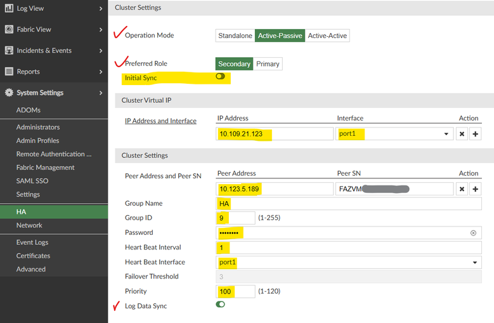Click the Log View chart icon
494x323 pixels.
coord(9,8)
